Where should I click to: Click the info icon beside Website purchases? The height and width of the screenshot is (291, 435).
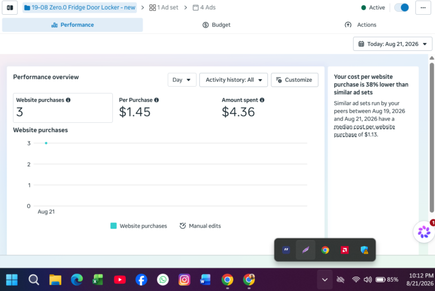[x=68, y=100]
